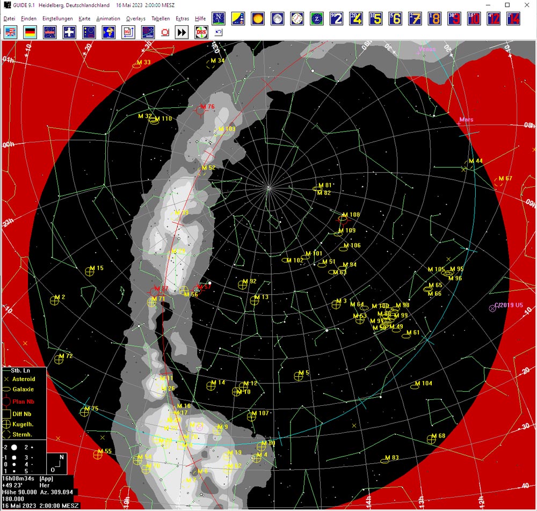Click the Mars label on the chart
537x511 pixels.
(x=467, y=120)
